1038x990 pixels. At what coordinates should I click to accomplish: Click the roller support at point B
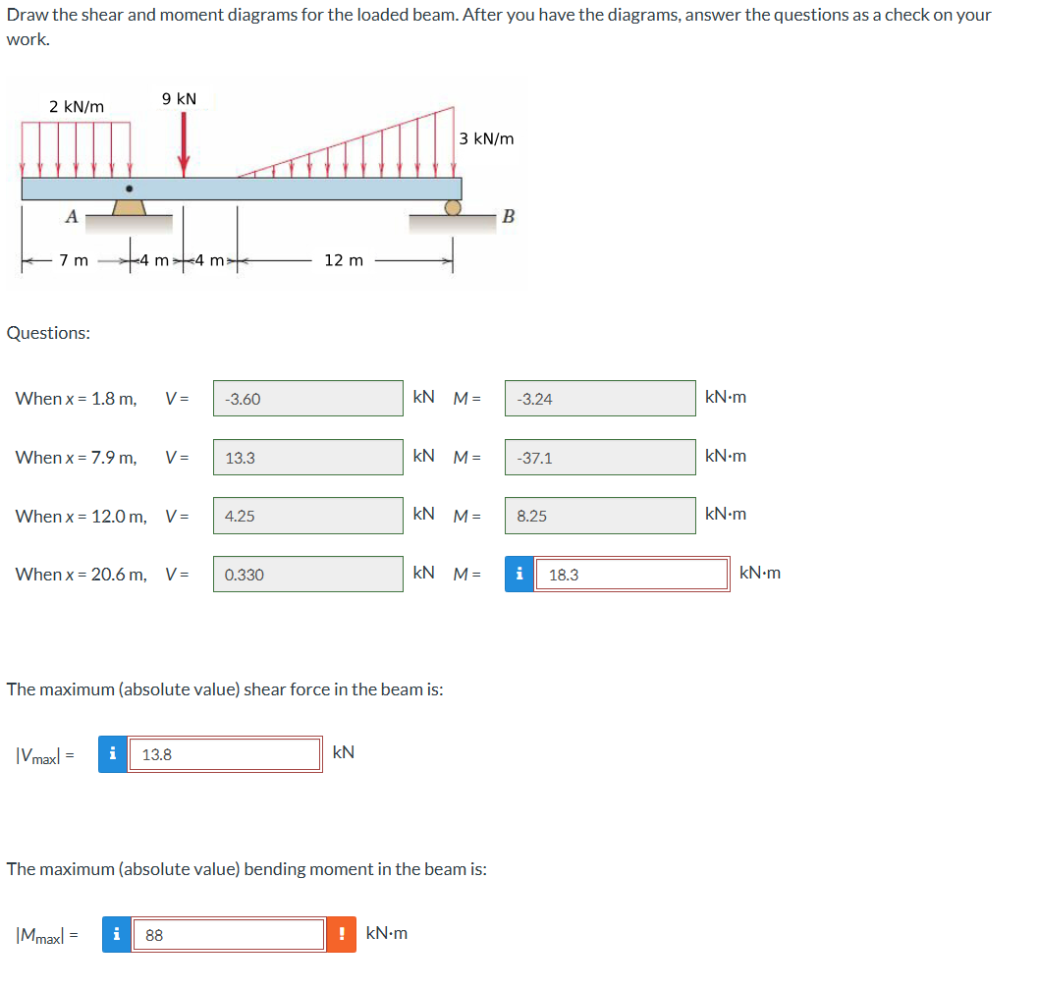tap(453, 209)
